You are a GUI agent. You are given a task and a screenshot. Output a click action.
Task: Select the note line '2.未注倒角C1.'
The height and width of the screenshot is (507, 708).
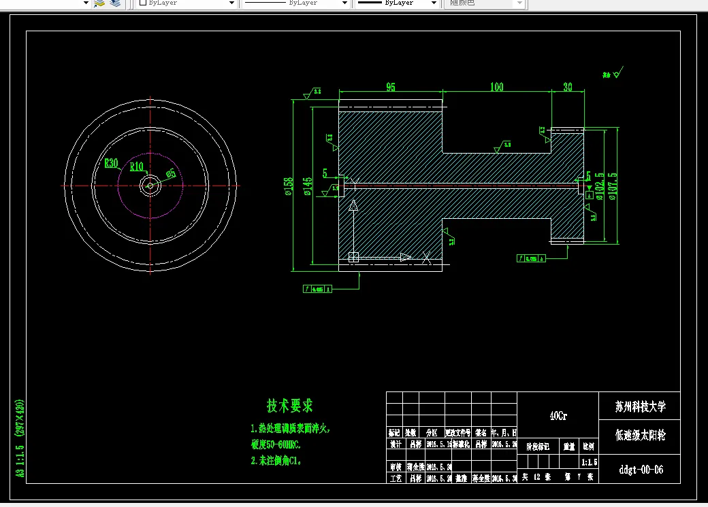point(276,461)
